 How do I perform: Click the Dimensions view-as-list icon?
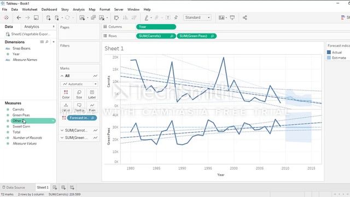click(42, 42)
